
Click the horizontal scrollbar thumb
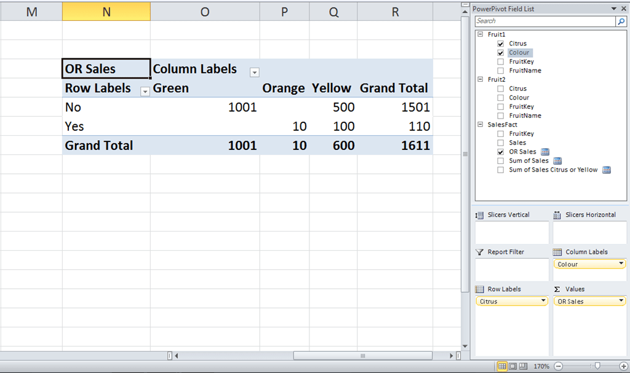[x=363, y=356]
